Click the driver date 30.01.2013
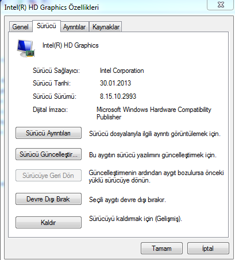235x260 pixels. click(115, 83)
